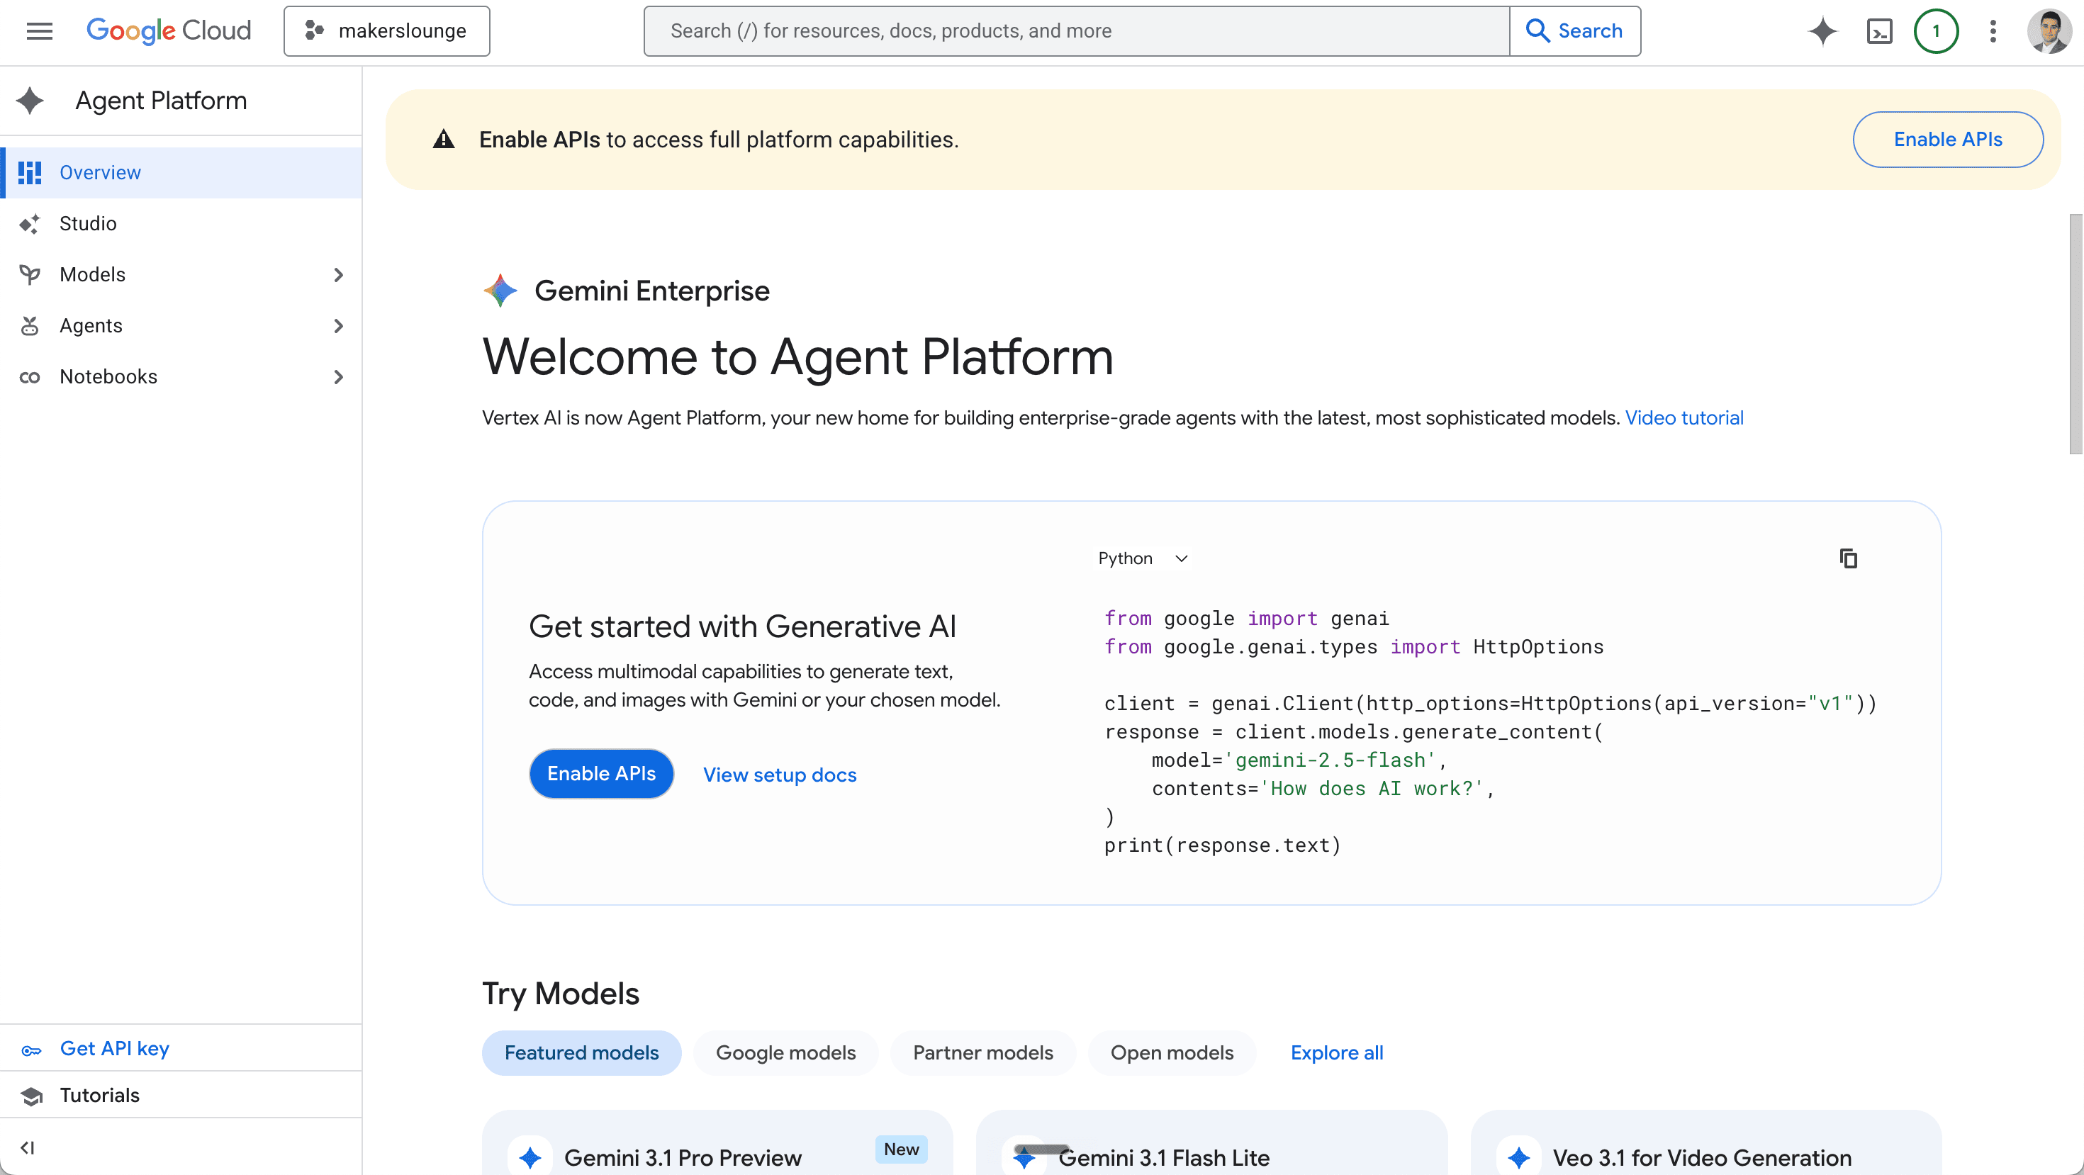This screenshot has width=2084, height=1175.
Task: Click the New badge on Gemini 3.1 Pro
Action: click(x=900, y=1148)
